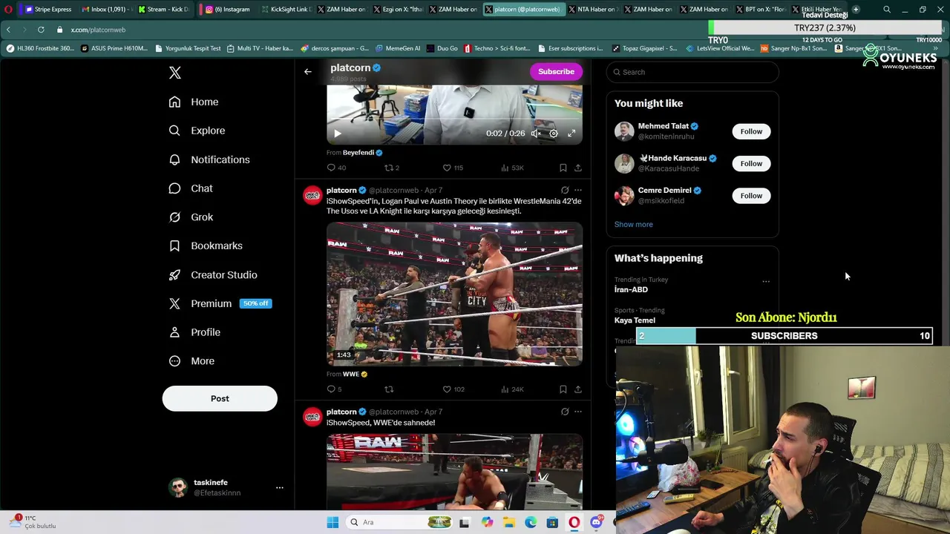
Task: Open the RAW video thumbnail
Action: (x=454, y=472)
